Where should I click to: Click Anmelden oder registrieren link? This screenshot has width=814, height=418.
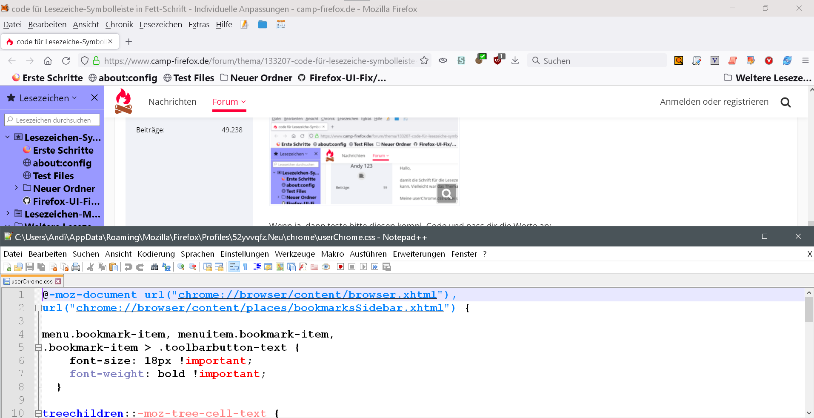714,102
